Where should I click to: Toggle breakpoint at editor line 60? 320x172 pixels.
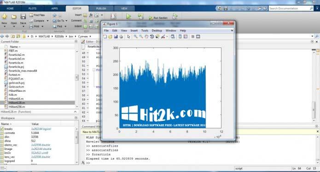tap(88, 104)
